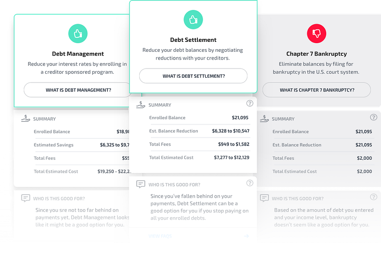Click Debt Settlement Est. Balance Reduction label
Screen dimensions: 381x259
click(174, 131)
